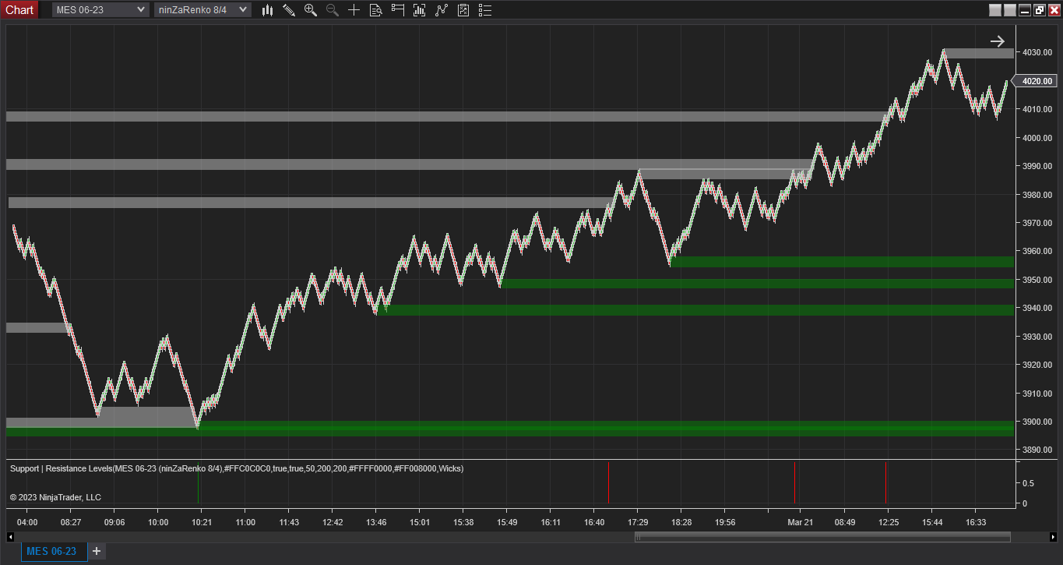
Task: Open the Indicators icon
Action: [442, 10]
